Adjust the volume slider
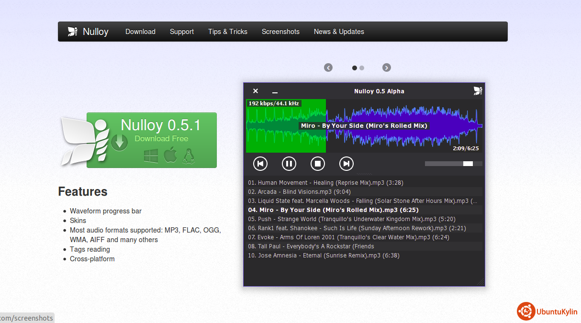The height and width of the screenshot is (323, 581). pos(453,164)
